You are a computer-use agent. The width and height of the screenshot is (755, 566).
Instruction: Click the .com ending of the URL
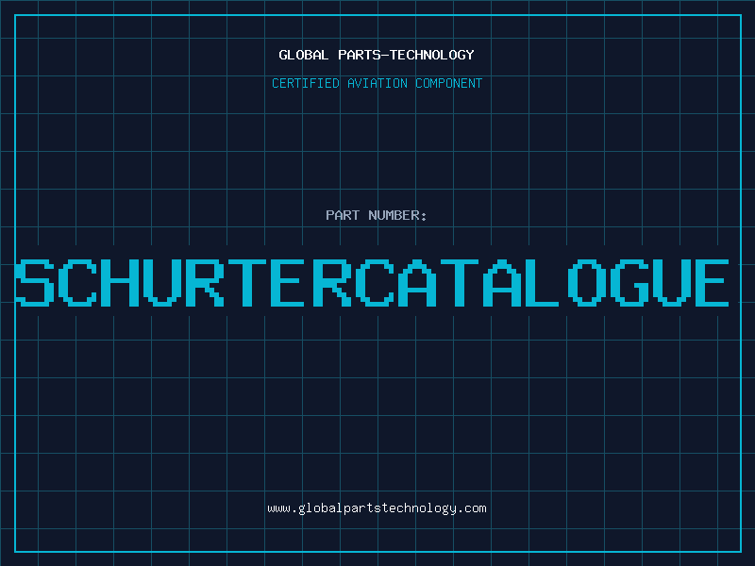point(472,508)
